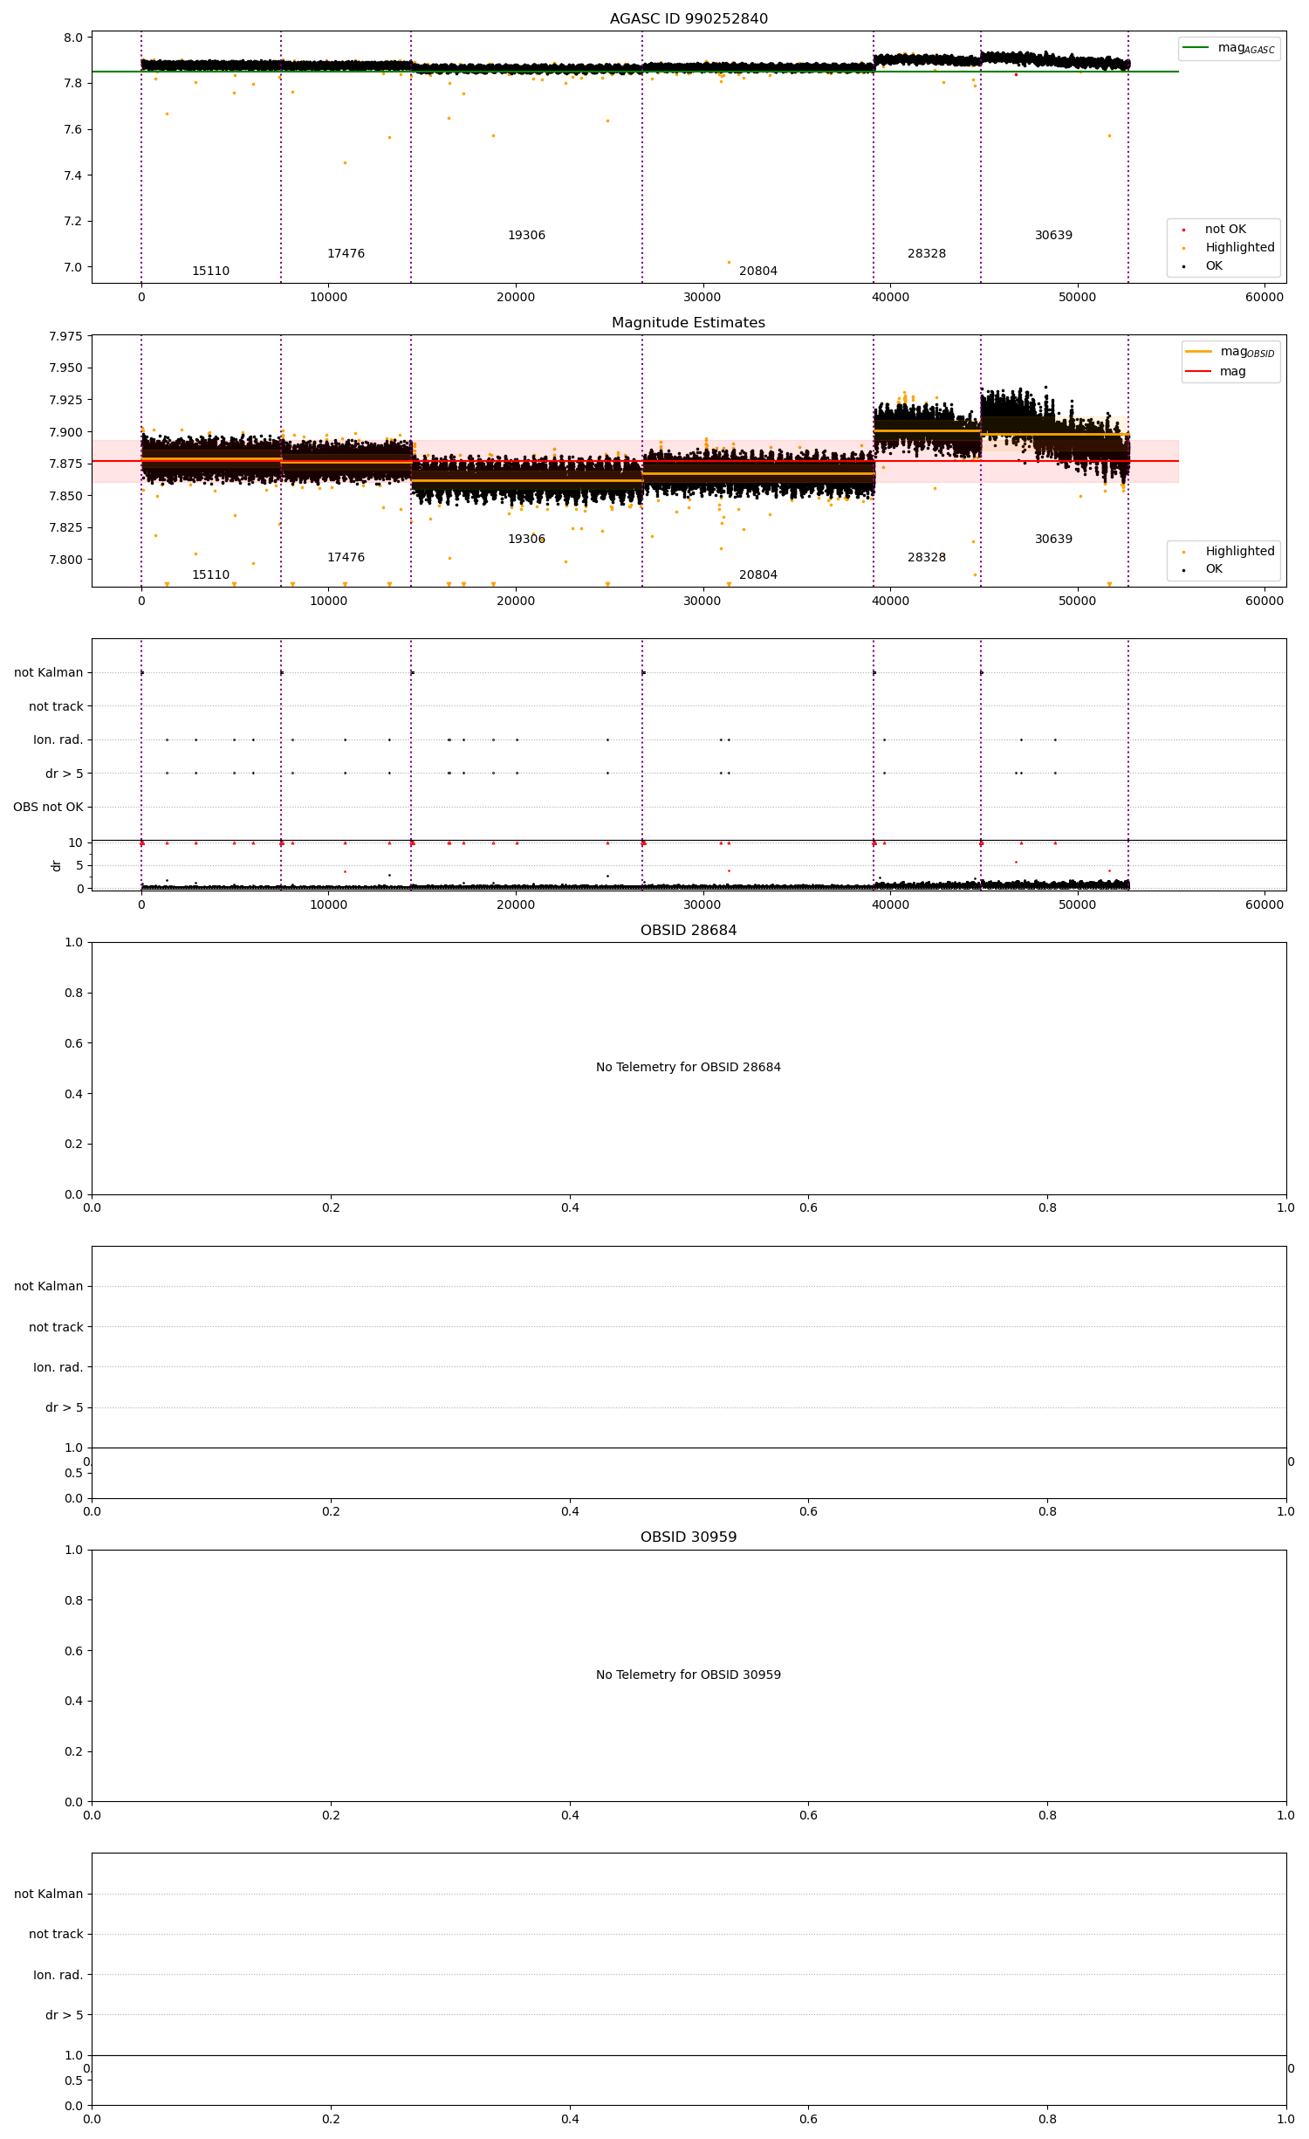Click the 'Magnitude Estimates' plot title
The height and width of the screenshot is (2139, 1309).
coord(689,323)
